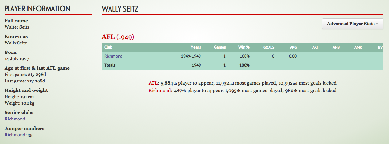Viewport: 389px width, 144px height.
Task: Click the APG column header
Action: coord(293,47)
